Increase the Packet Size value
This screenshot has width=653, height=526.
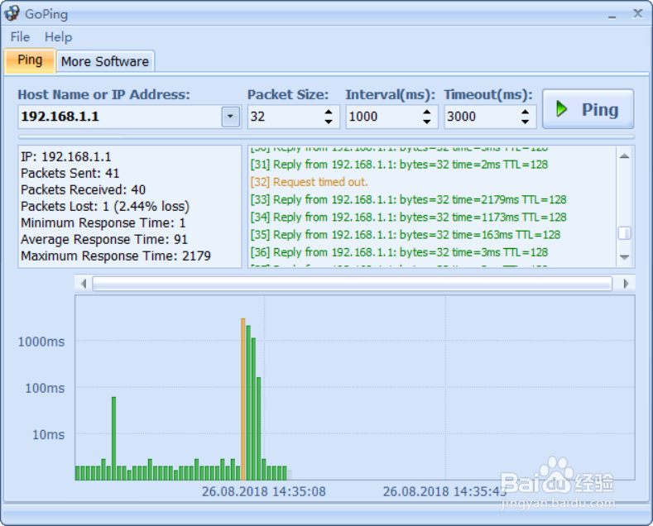[329, 112]
